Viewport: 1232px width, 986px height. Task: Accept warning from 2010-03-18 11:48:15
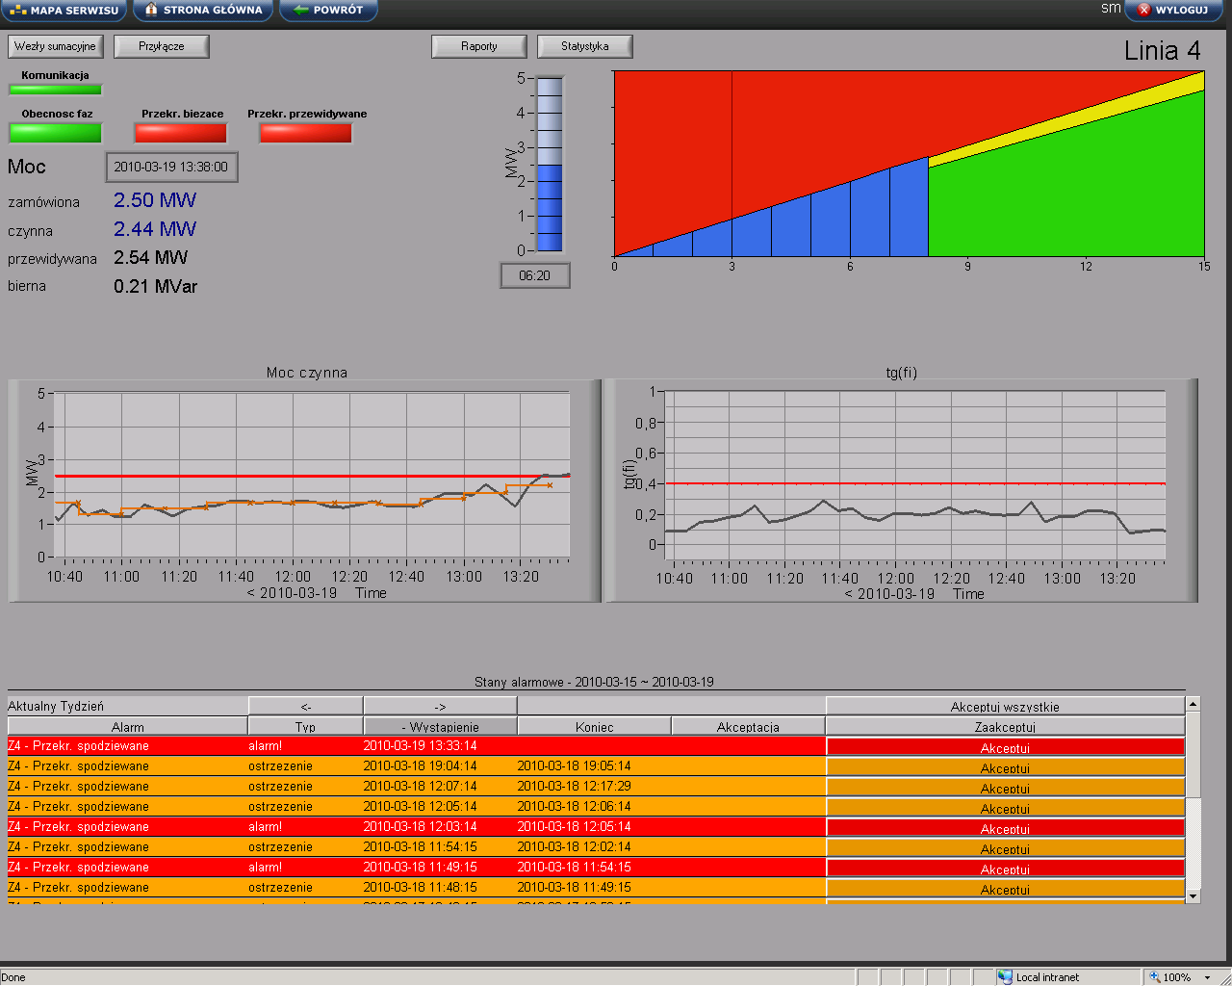pos(1005,889)
